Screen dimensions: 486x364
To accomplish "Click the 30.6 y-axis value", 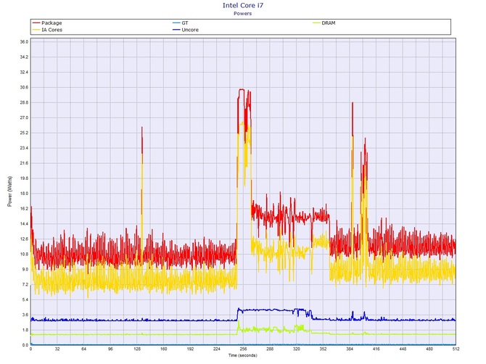I will 24,87.
